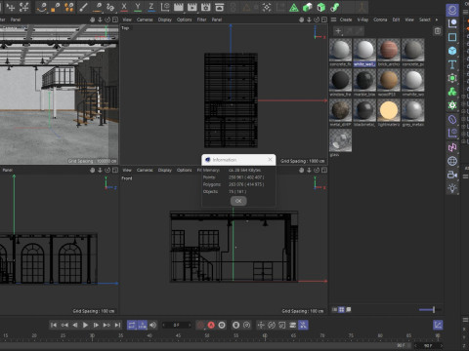Play the animation forward
Viewport: 469px width, 351px height.
[x=85, y=325]
